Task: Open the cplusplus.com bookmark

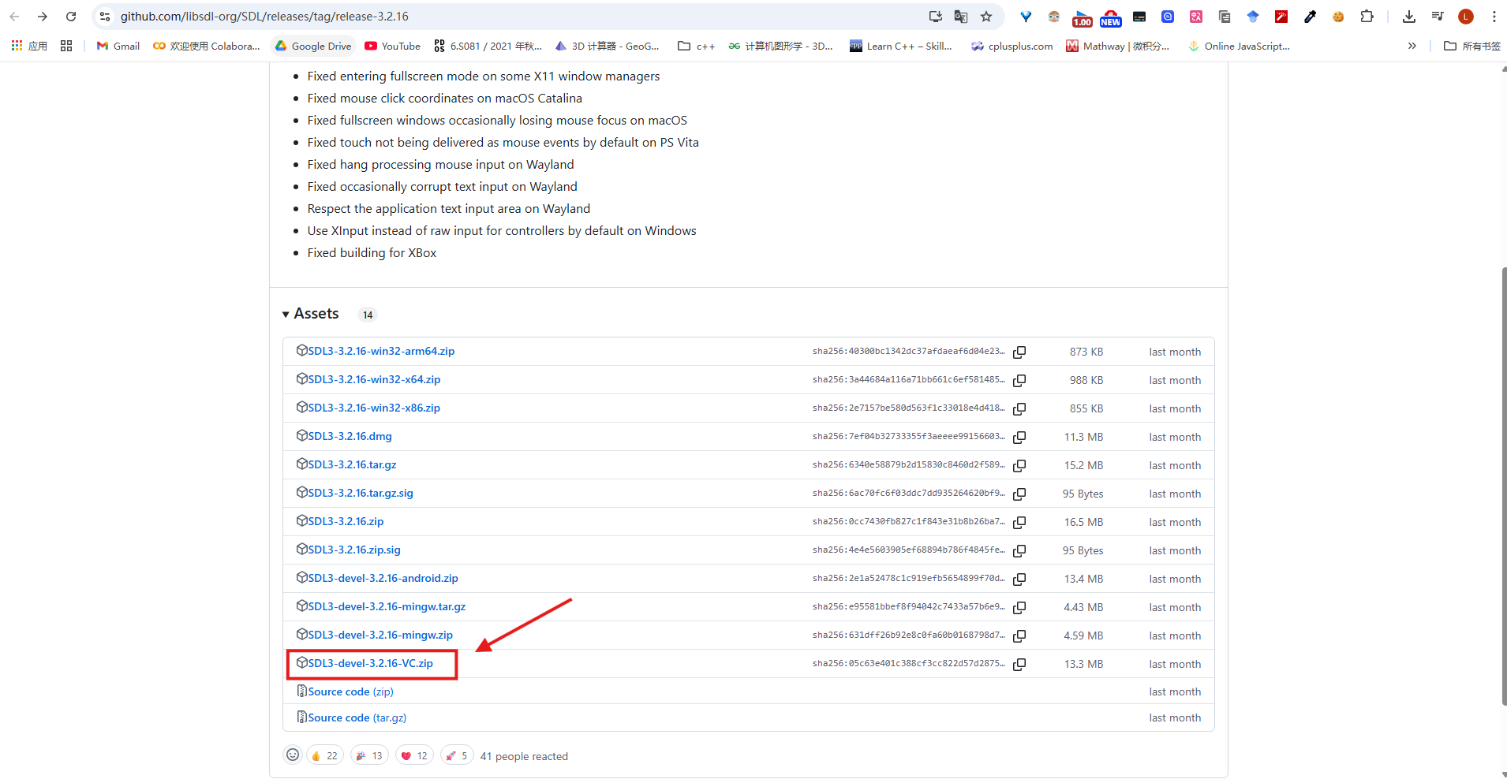Action: click(1012, 46)
